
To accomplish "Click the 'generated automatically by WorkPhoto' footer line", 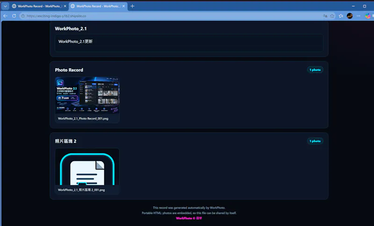I will point(189,208).
